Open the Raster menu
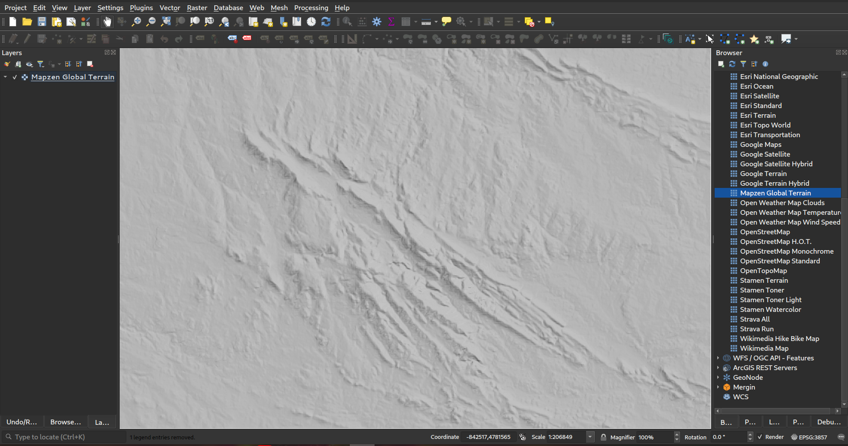Screen dimensions: 848x446 [197, 8]
